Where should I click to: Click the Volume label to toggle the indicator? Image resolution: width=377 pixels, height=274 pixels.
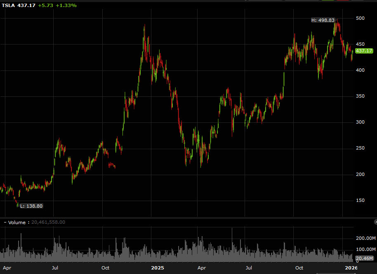click(16, 222)
